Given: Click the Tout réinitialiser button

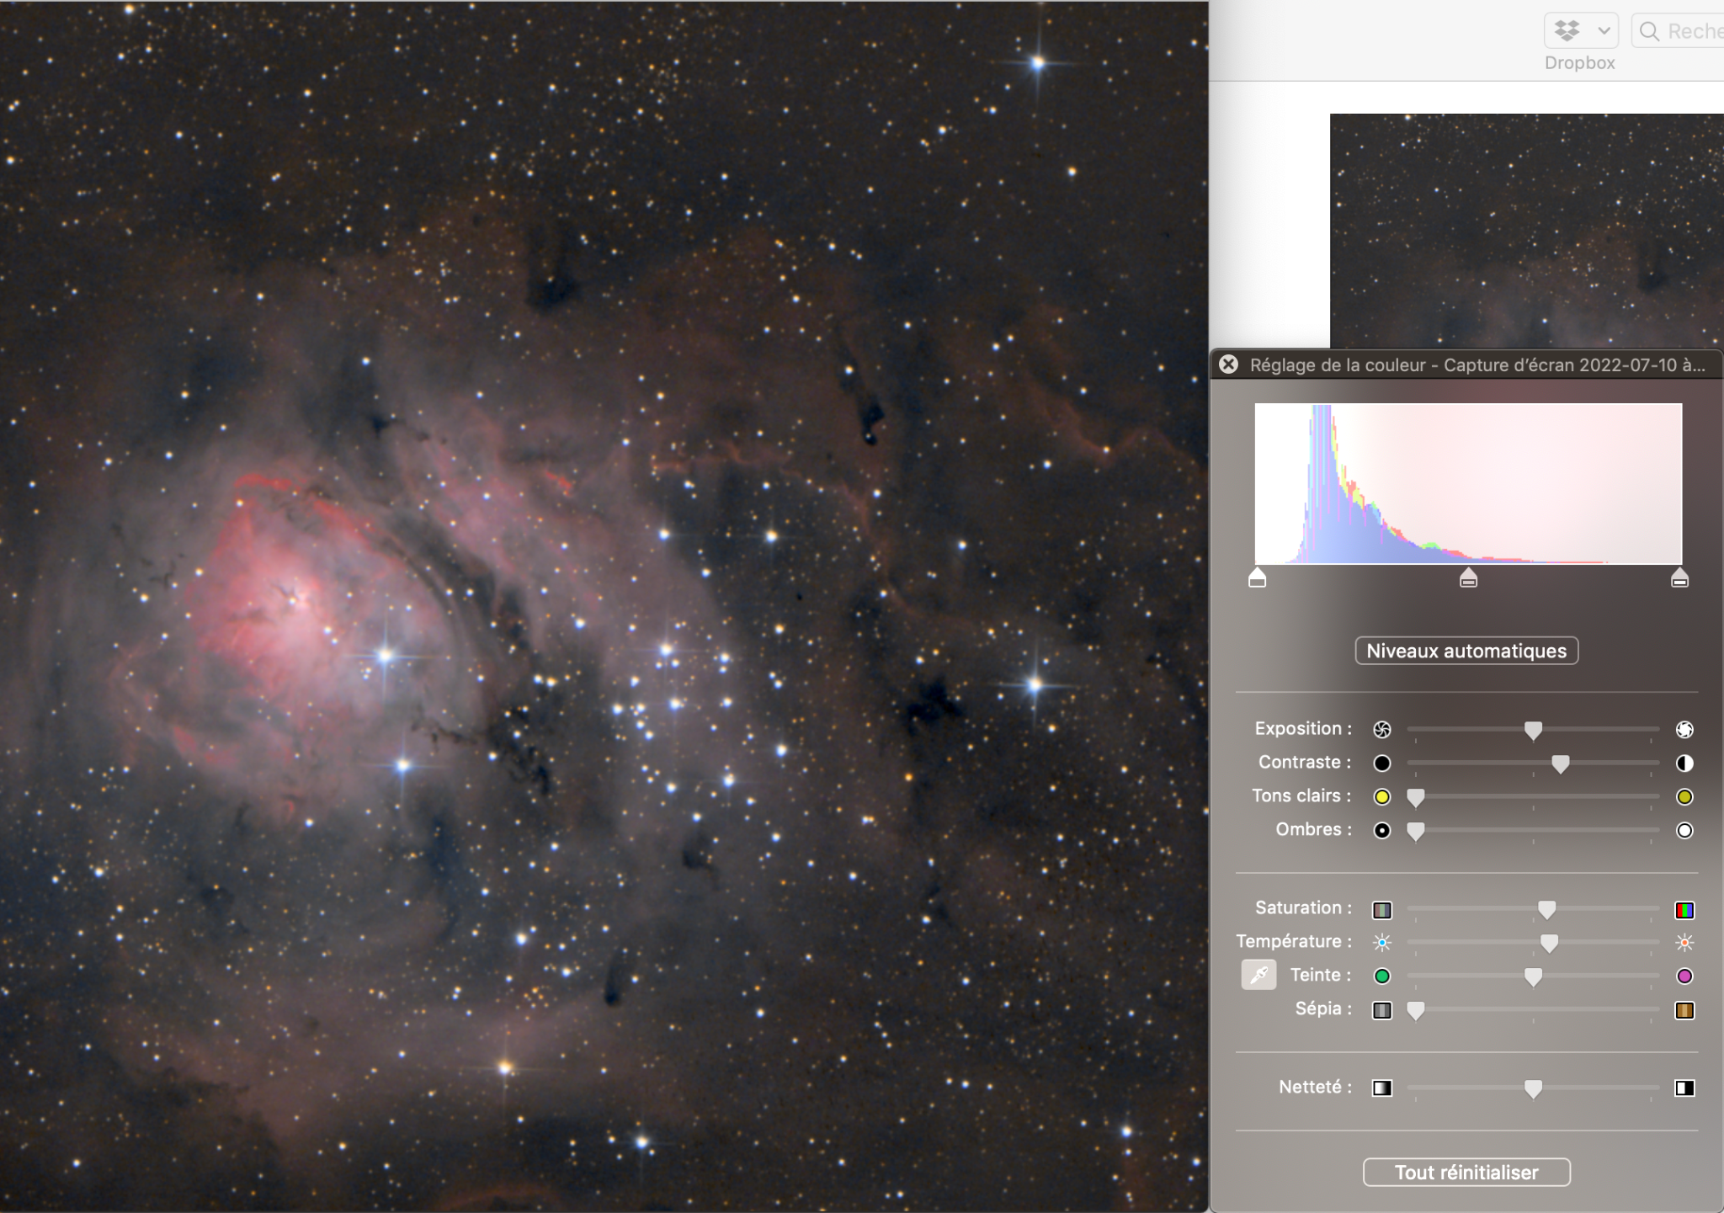Looking at the screenshot, I should pyautogui.click(x=1466, y=1173).
